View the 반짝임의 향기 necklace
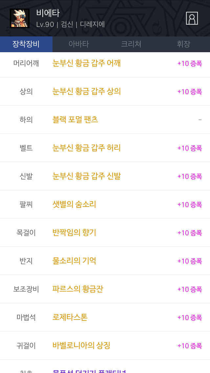The image size is (210, 373). pos(74,232)
